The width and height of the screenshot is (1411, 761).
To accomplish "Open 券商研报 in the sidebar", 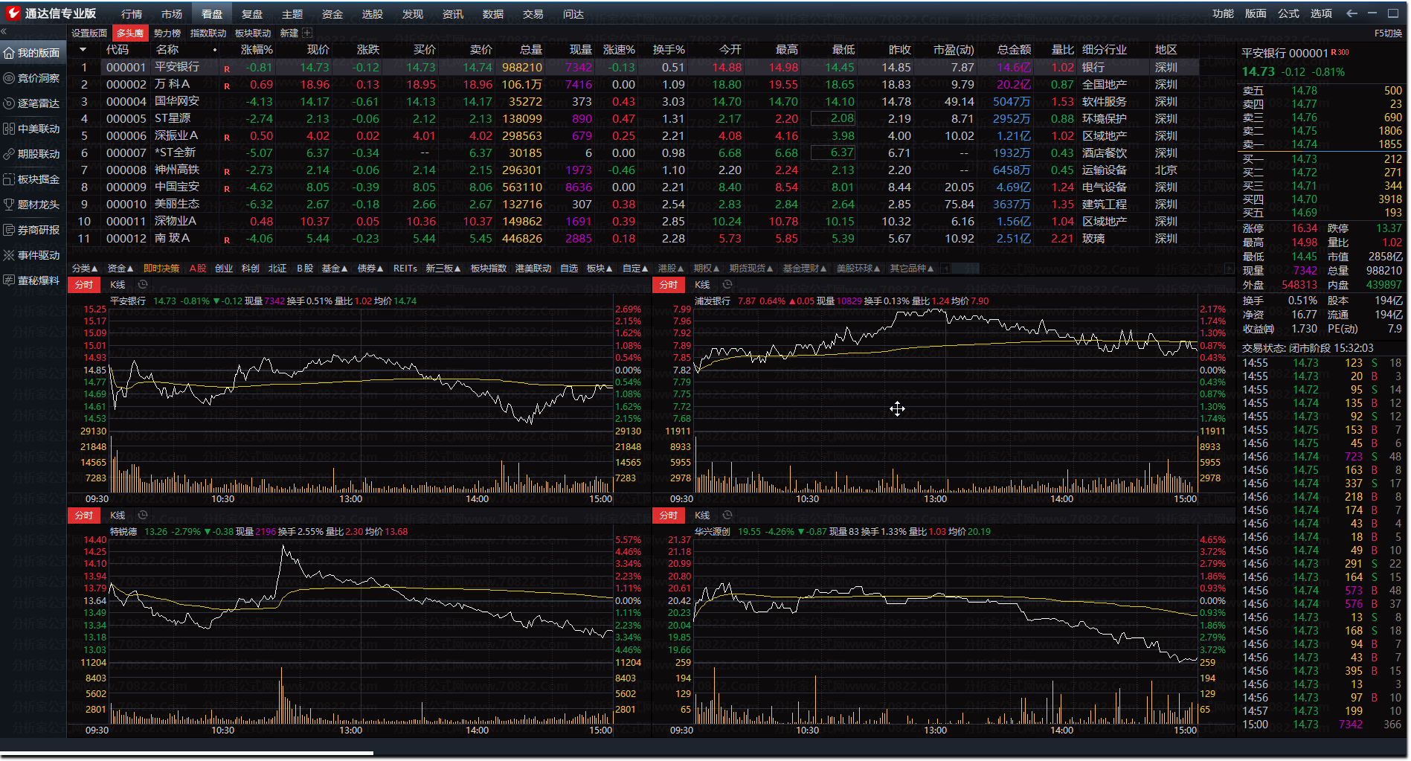I will coord(31,230).
